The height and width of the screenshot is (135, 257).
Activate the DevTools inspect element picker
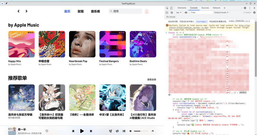coord(167,8)
